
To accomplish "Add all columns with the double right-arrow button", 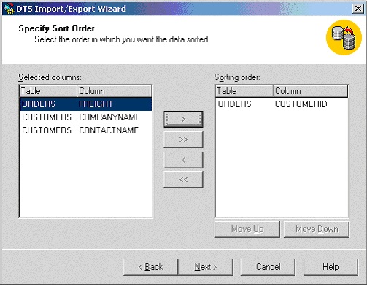I will (183, 139).
